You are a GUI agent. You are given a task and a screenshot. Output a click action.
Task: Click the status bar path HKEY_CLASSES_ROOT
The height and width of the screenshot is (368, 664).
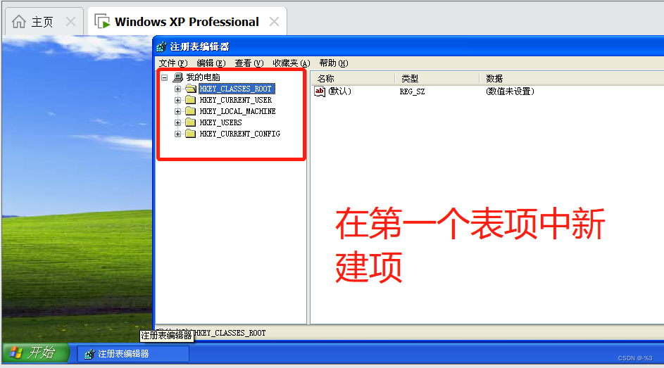coord(230,333)
